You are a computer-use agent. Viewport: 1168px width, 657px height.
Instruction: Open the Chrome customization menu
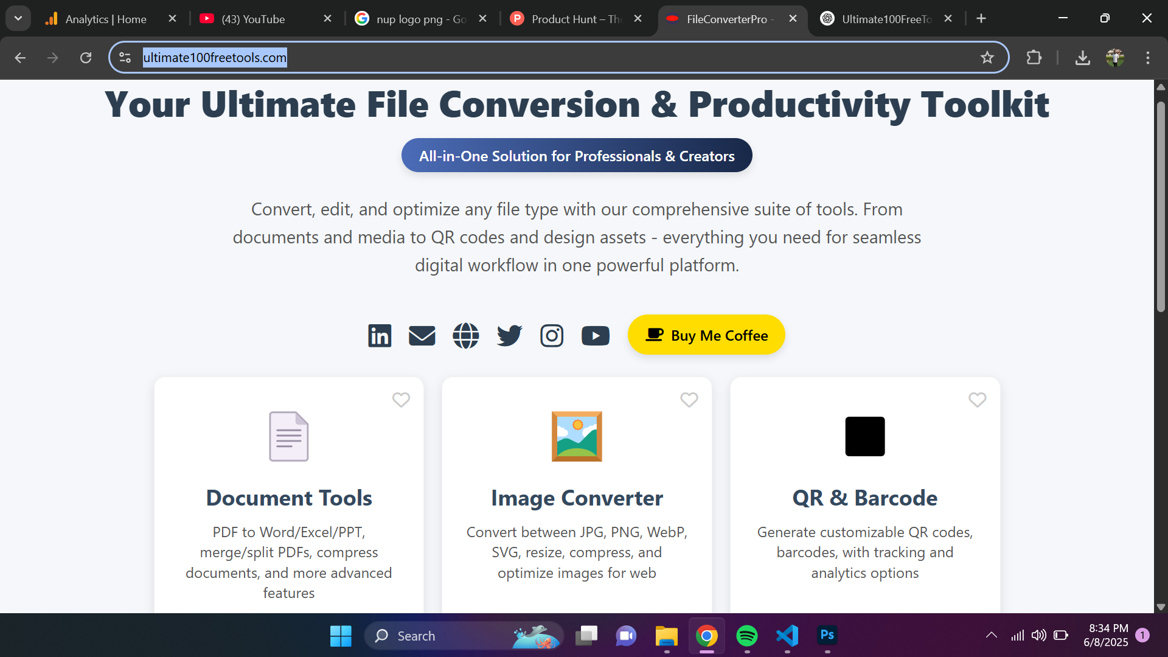tap(1149, 58)
